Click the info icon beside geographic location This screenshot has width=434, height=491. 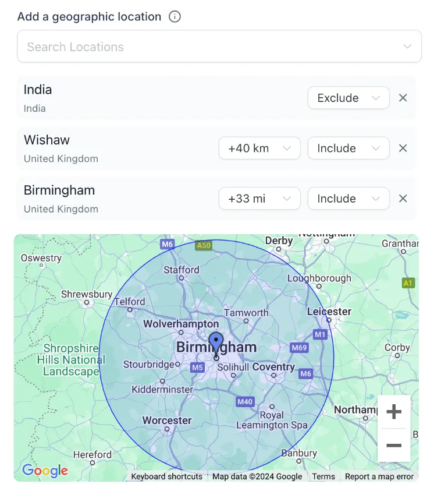point(175,16)
